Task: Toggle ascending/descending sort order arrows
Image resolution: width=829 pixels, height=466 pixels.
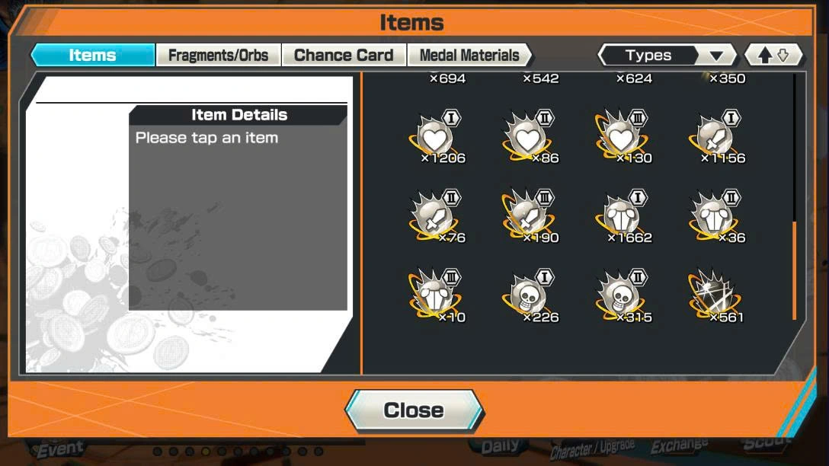Action: (x=773, y=55)
